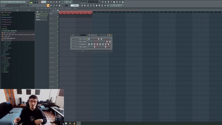Select the green-outlined top pattern in picker
The width and height of the screenshot is (222, 125).
click(42, 14)
